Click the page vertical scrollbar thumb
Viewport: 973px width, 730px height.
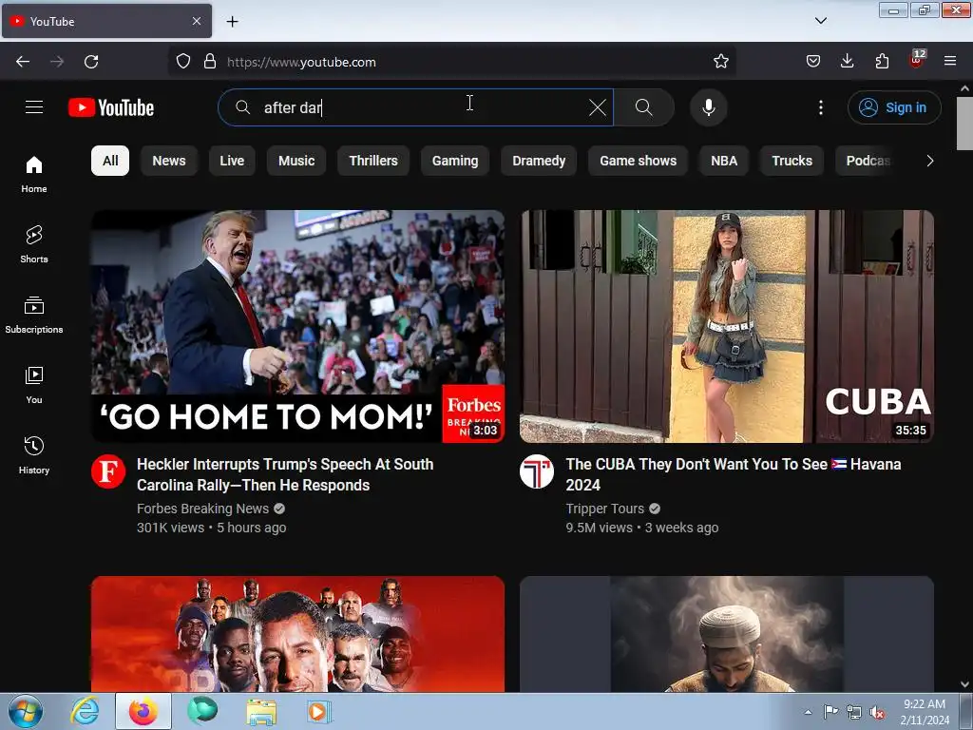click(965, 123)
